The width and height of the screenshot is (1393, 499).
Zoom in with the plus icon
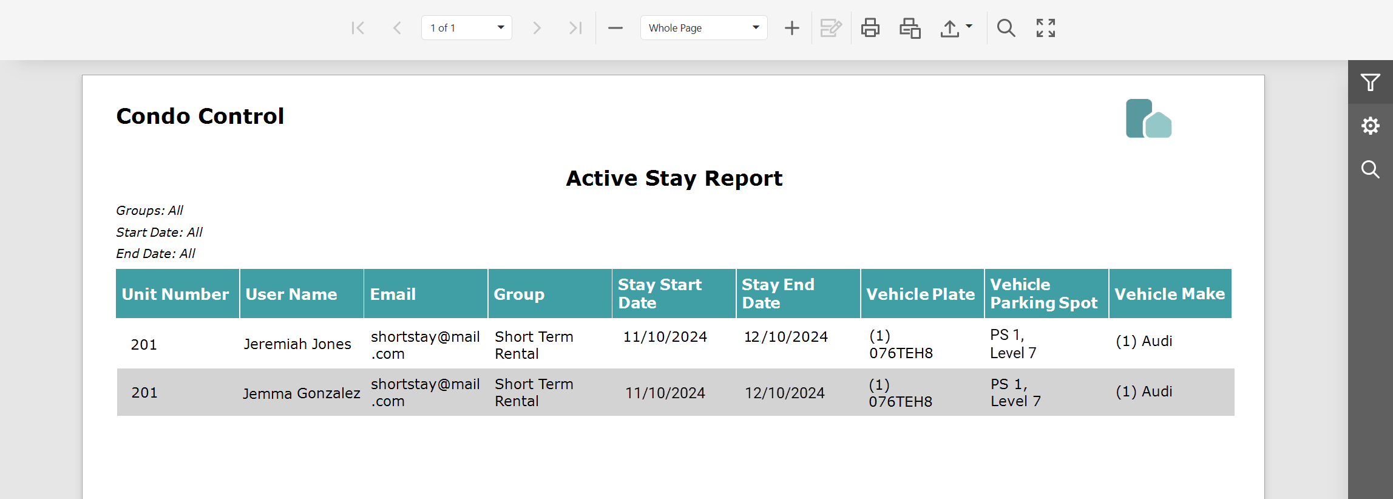tap(792, 28)
